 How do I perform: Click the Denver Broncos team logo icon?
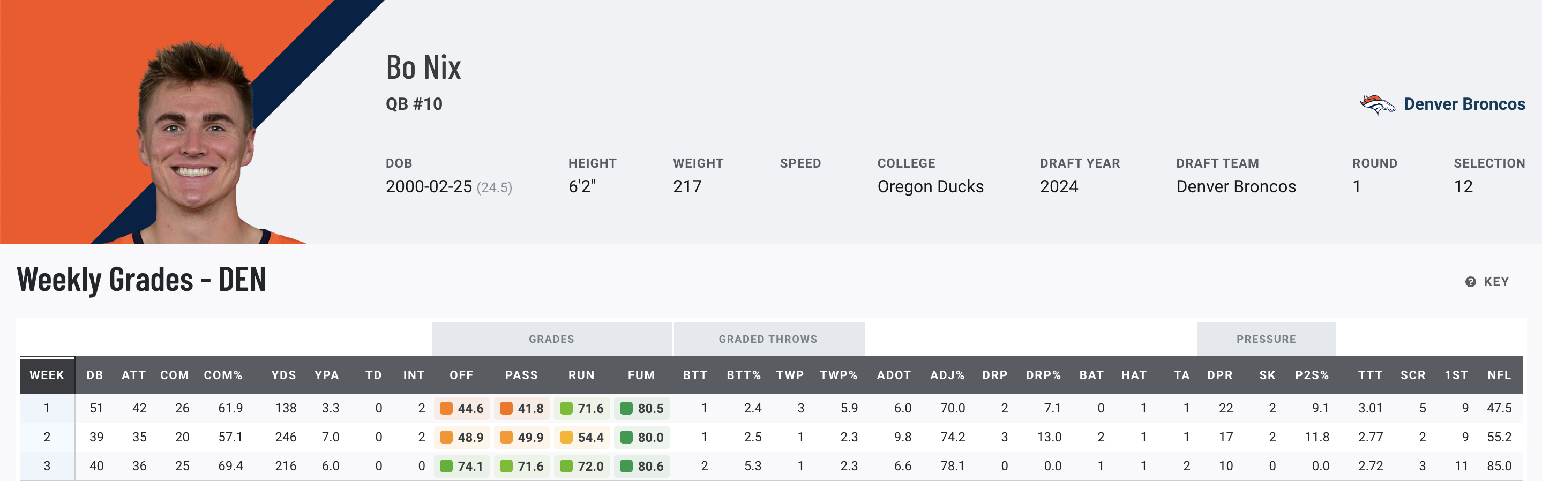1378,104
